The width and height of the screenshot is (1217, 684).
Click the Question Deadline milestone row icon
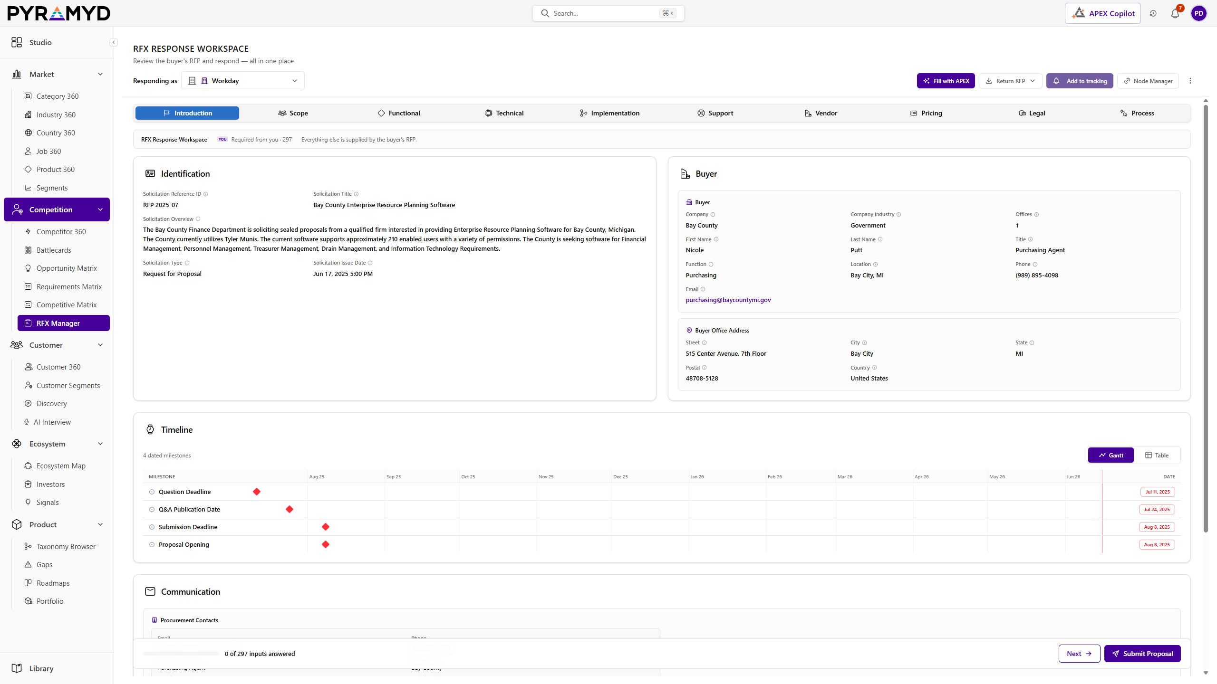152,492
